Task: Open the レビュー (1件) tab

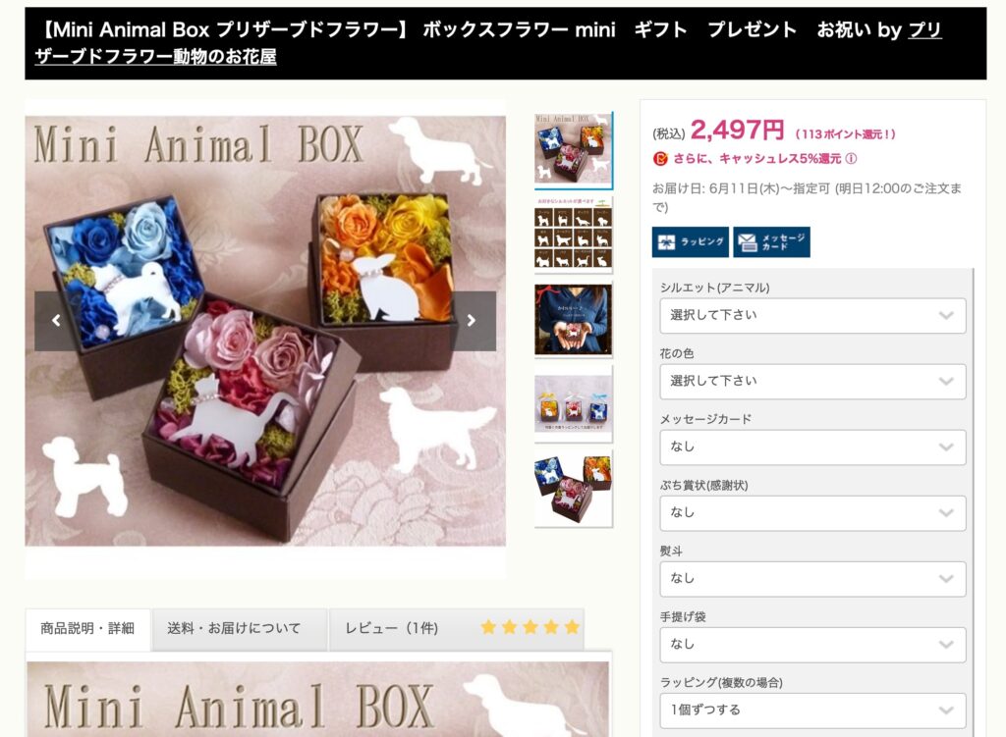Action: (392, 629)
